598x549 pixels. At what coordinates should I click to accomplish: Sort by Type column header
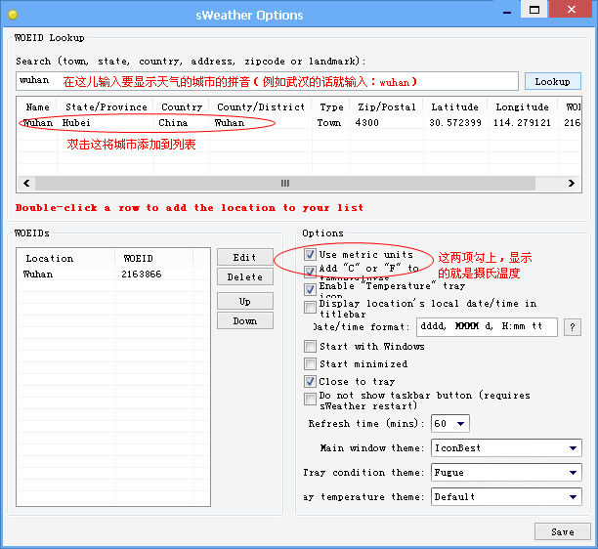[331, 106]
